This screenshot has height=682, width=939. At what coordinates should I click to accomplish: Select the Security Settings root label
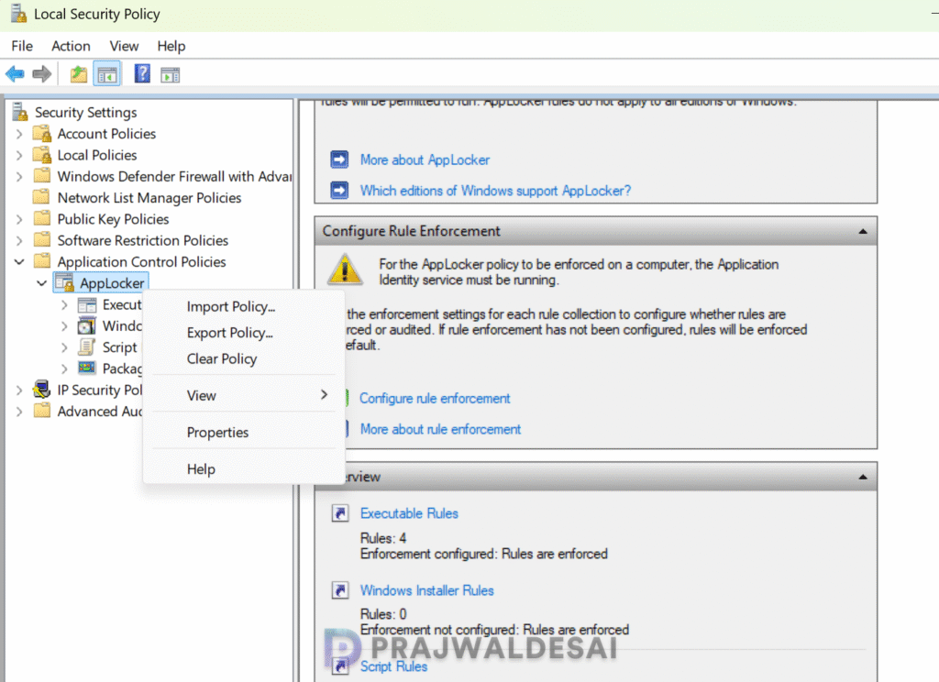[x=85, y=112]
